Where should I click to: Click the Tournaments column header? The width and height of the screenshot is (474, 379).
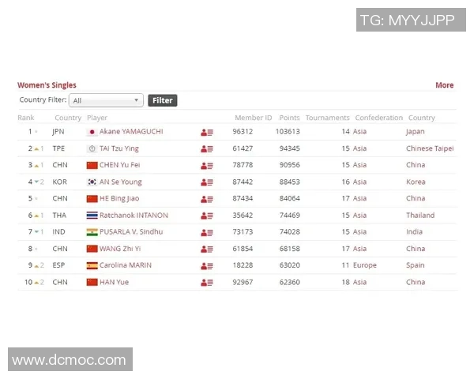(x=327, y=118)
